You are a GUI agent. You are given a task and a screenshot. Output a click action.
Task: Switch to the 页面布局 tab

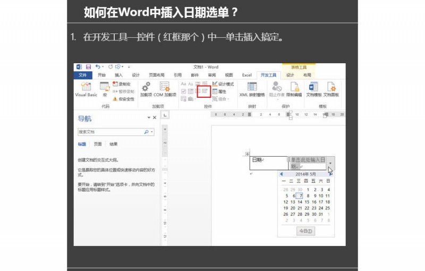click(x=157, y=75)
